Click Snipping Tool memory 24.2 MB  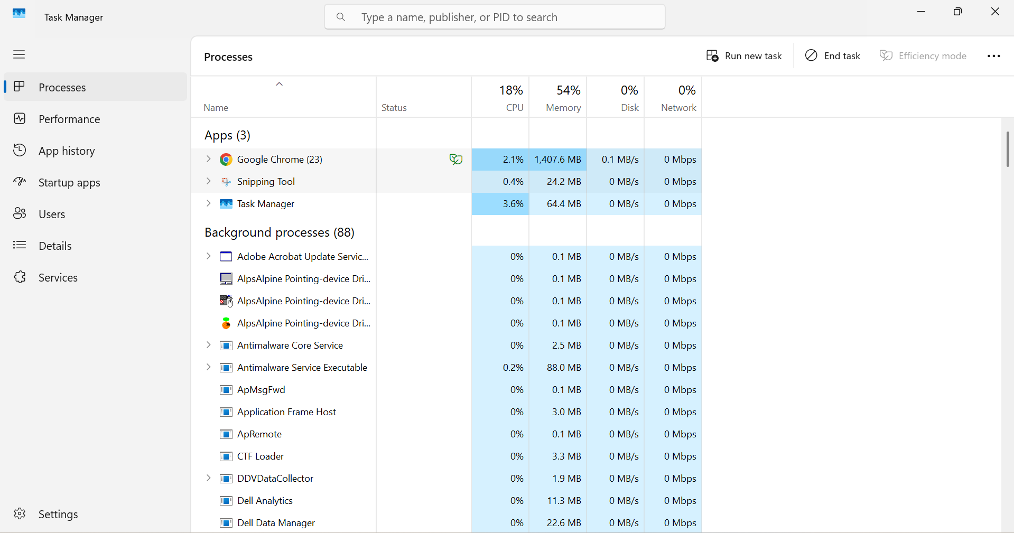pos(564,182)
